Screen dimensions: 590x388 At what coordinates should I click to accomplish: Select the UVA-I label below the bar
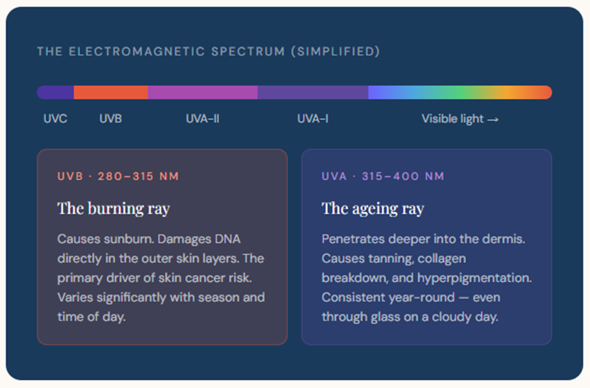coord(312,118)
